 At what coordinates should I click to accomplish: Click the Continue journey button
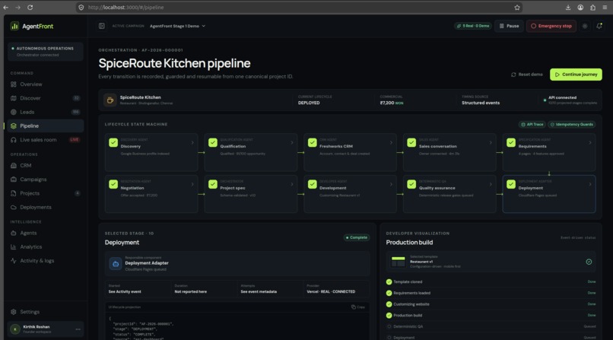click(576, 75)
